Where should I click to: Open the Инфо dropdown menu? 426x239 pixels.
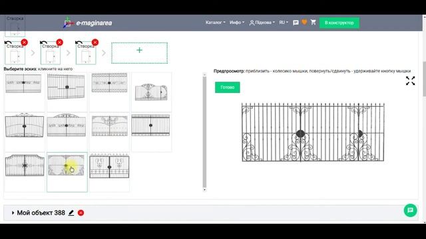point(237,23)
